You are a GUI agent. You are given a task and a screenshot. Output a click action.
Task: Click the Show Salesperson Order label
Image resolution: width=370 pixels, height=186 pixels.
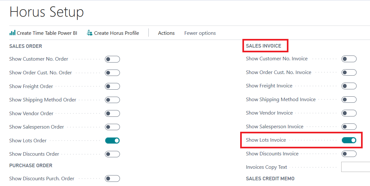[x=36, y=127]
